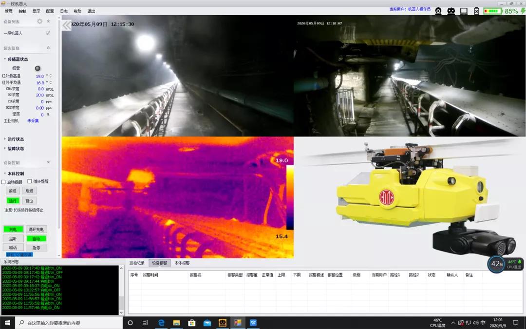Toggle the 一段机器人 device checkbox

(48, 33)
